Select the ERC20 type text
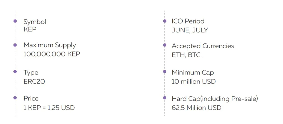The height and width of the screenshot is (124, 283). coord(34,81)
